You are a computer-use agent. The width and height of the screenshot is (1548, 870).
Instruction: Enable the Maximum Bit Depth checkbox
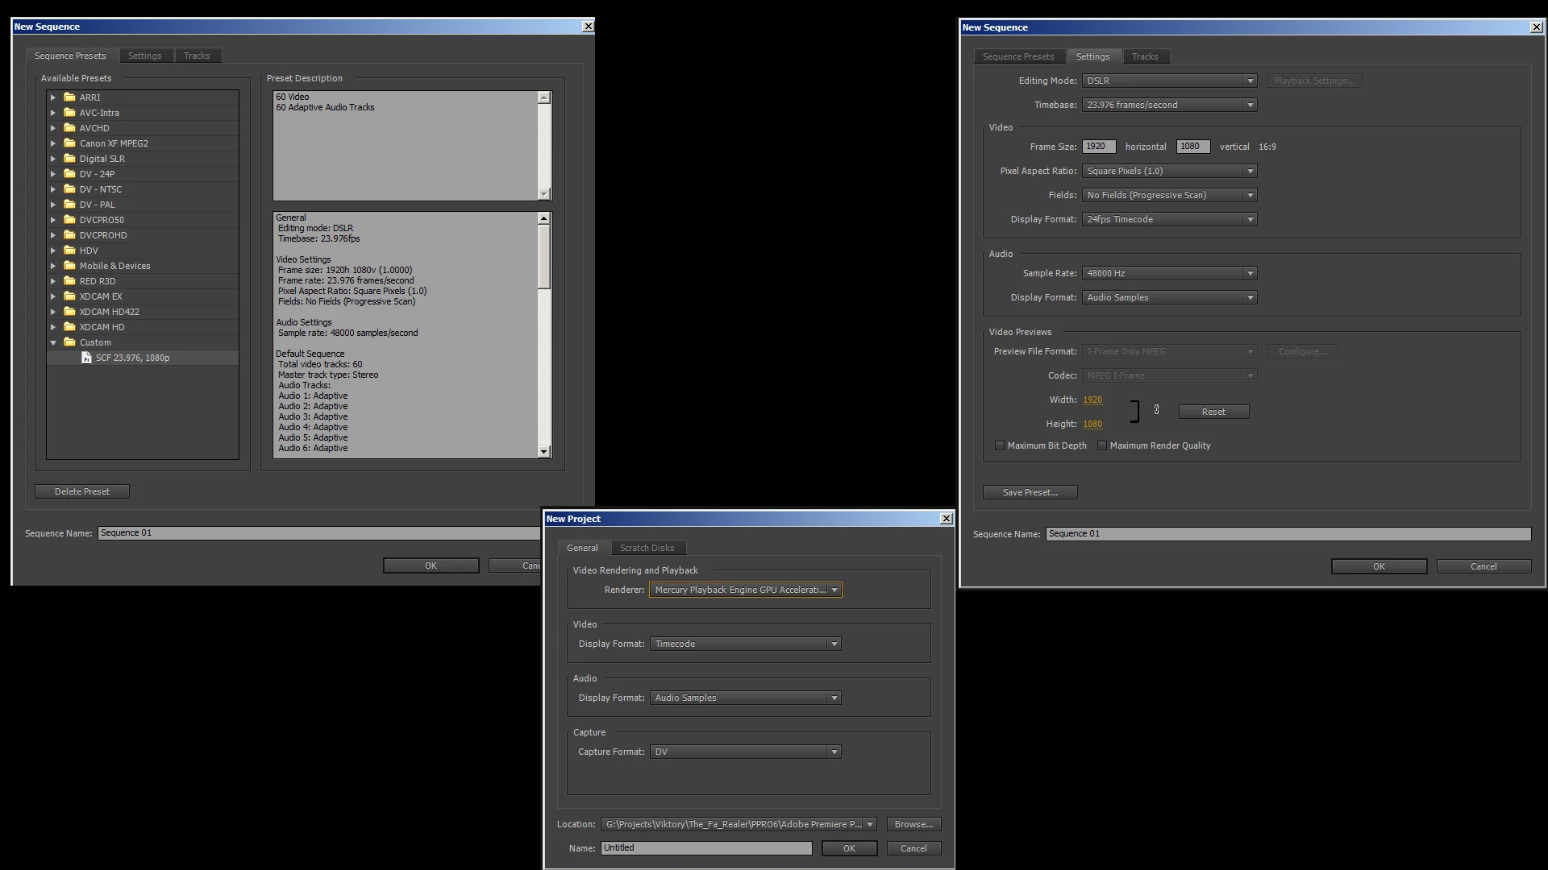[1000, 445]
